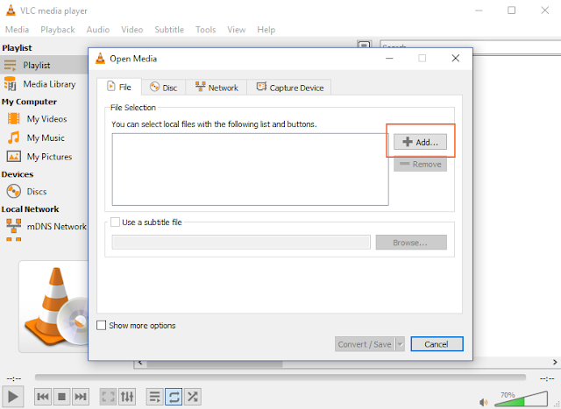Toggle shuffle random playback button
The width and height of the screenshot is (561, 409).
(193, 397)
